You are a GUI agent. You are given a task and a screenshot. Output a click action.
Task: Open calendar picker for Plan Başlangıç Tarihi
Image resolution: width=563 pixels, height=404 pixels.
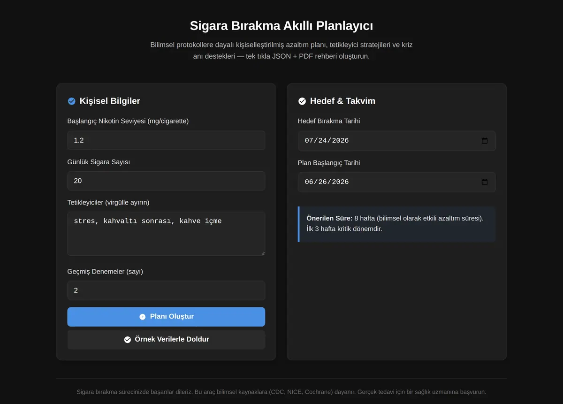[x=485, y=182]
